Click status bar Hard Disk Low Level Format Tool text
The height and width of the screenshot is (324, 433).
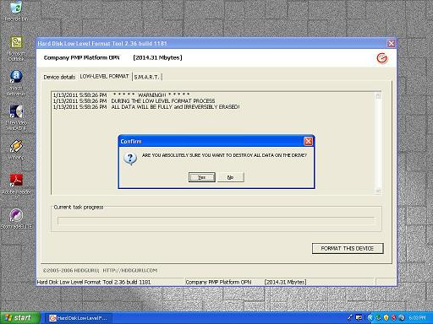[x=94, y=282]
